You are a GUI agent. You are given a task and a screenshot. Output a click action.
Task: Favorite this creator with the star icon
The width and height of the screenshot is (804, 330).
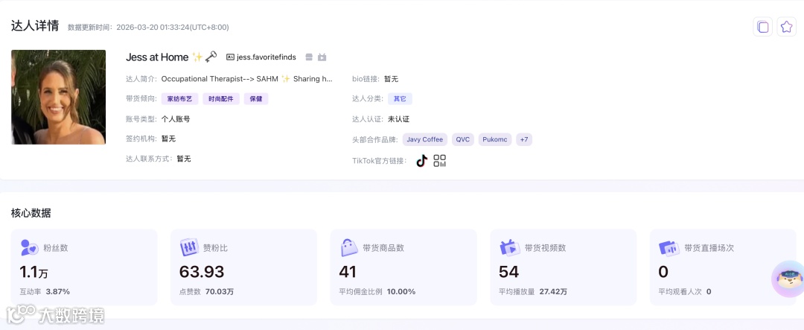pos(787,27)
